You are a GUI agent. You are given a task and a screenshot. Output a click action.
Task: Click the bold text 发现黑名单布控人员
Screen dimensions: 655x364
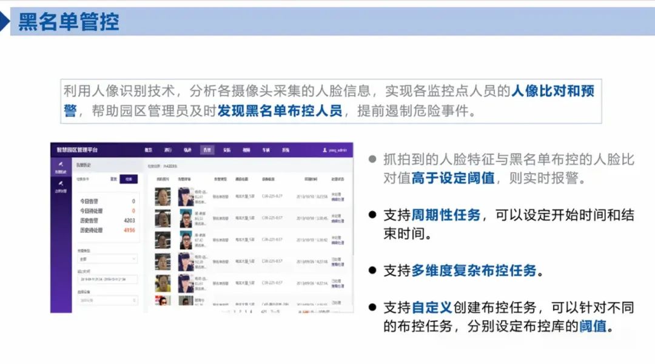[x=280, y=111]
